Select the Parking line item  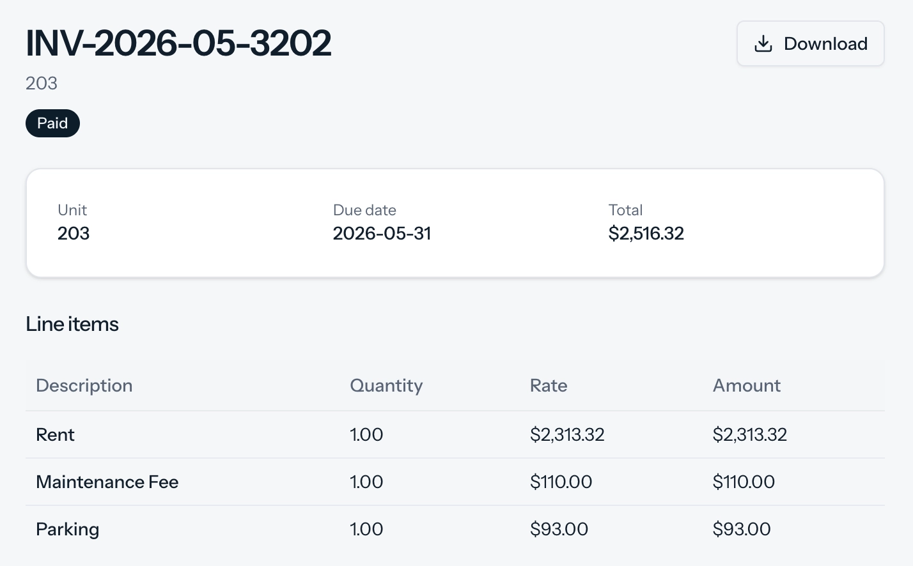[x=455, y=529]
